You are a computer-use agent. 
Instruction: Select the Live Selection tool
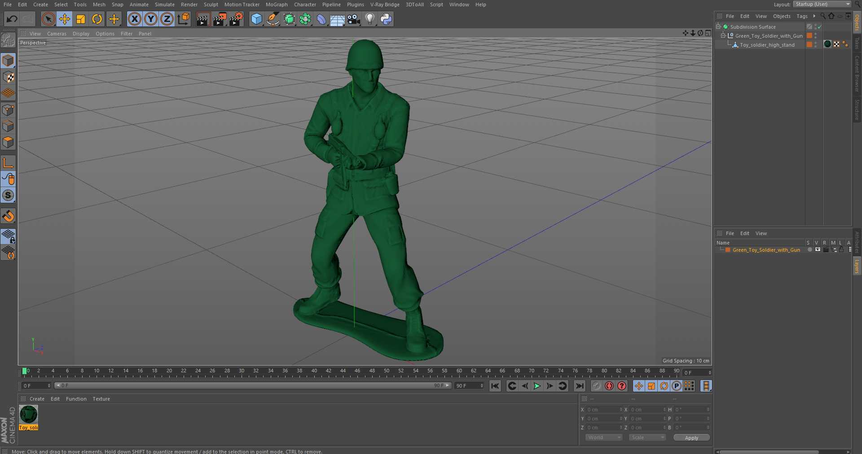point(48,19)
